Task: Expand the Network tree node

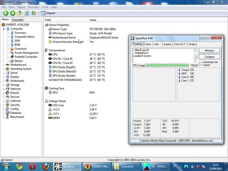Action: point(3,89)
